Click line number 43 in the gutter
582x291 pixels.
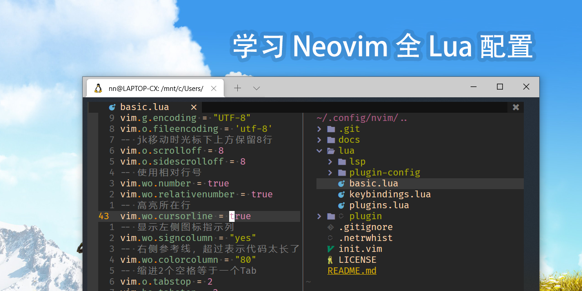104,216
